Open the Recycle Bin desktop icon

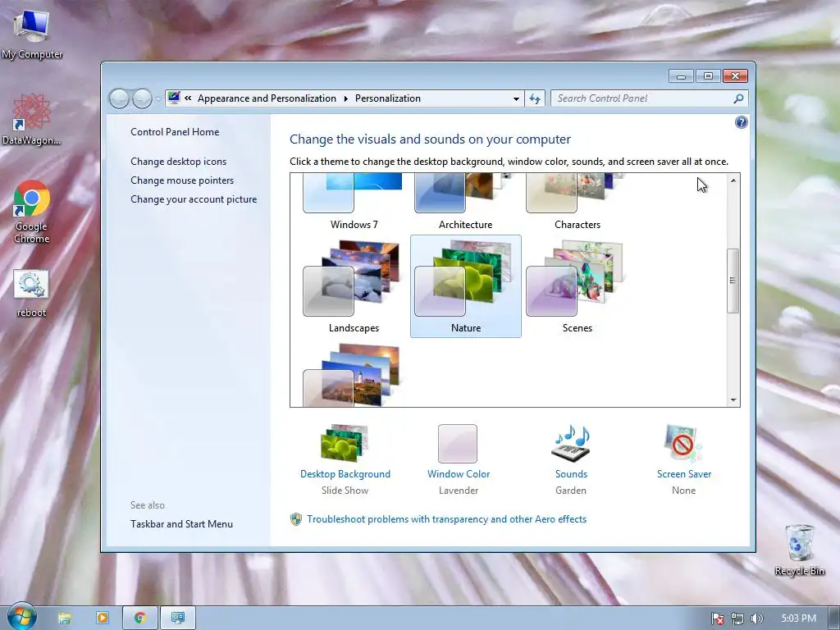click(x=799, y=550)
